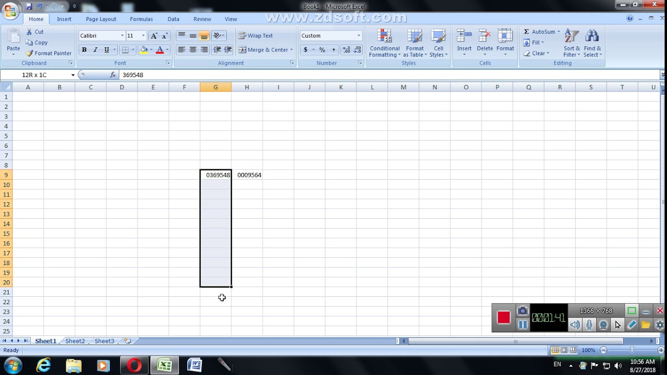Copy the selection to clipboard
This screenshot has height=375, width=667.
[x=36, y=43]
